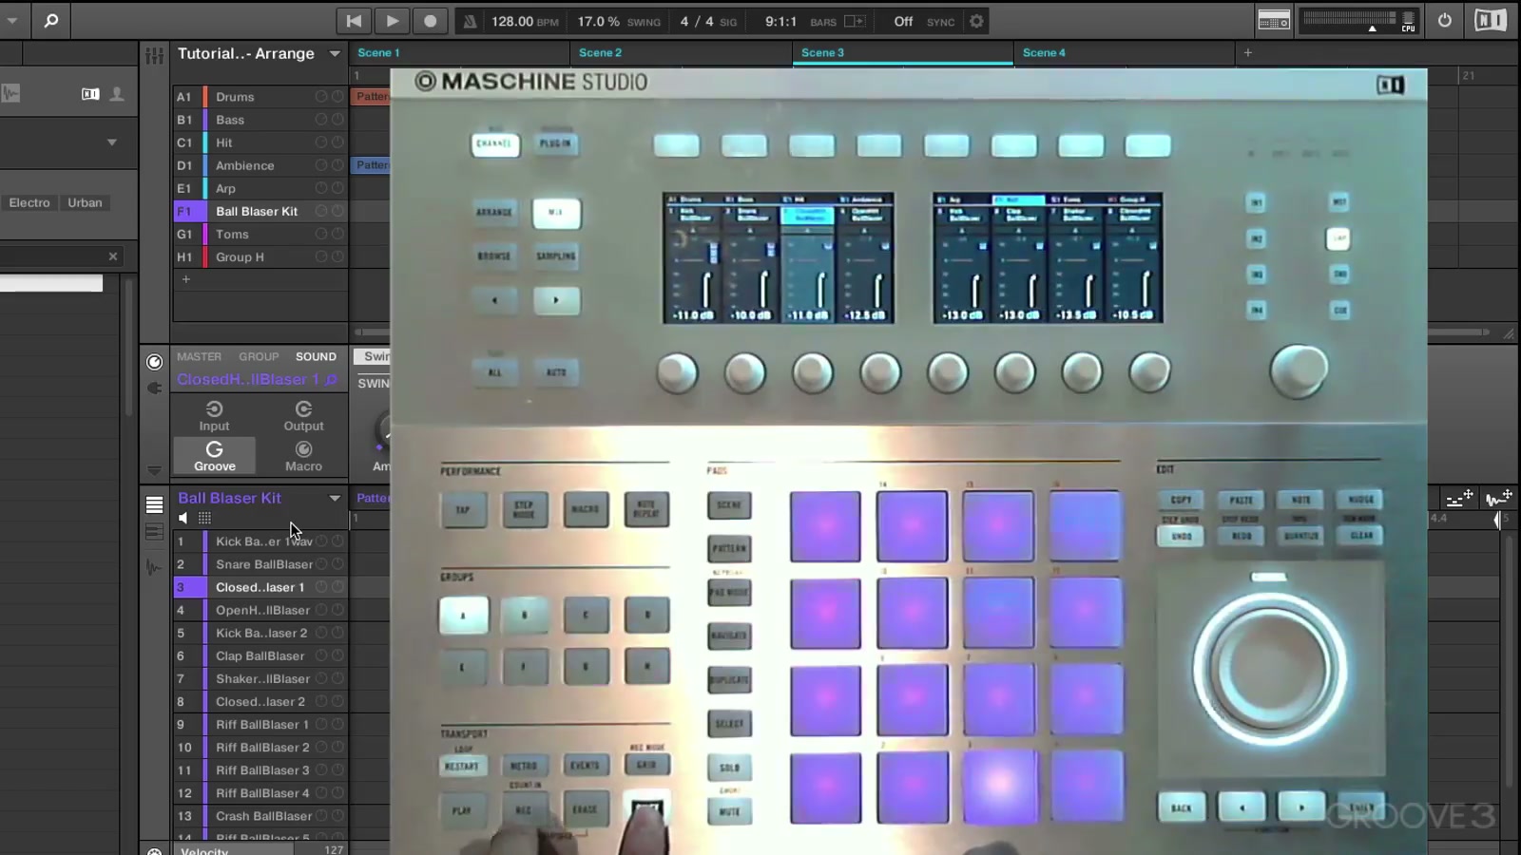Click the controller keyboard icon in the header

pos(1274,21)
